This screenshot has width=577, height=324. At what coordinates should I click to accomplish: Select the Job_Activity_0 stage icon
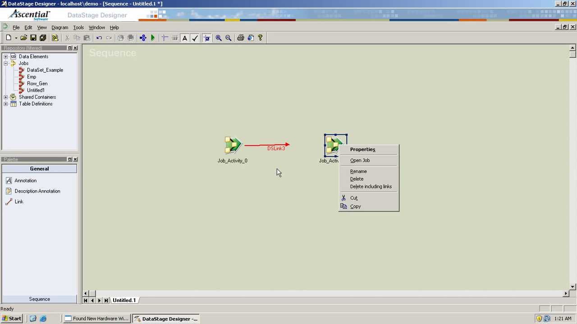click(x=233, y=145)
